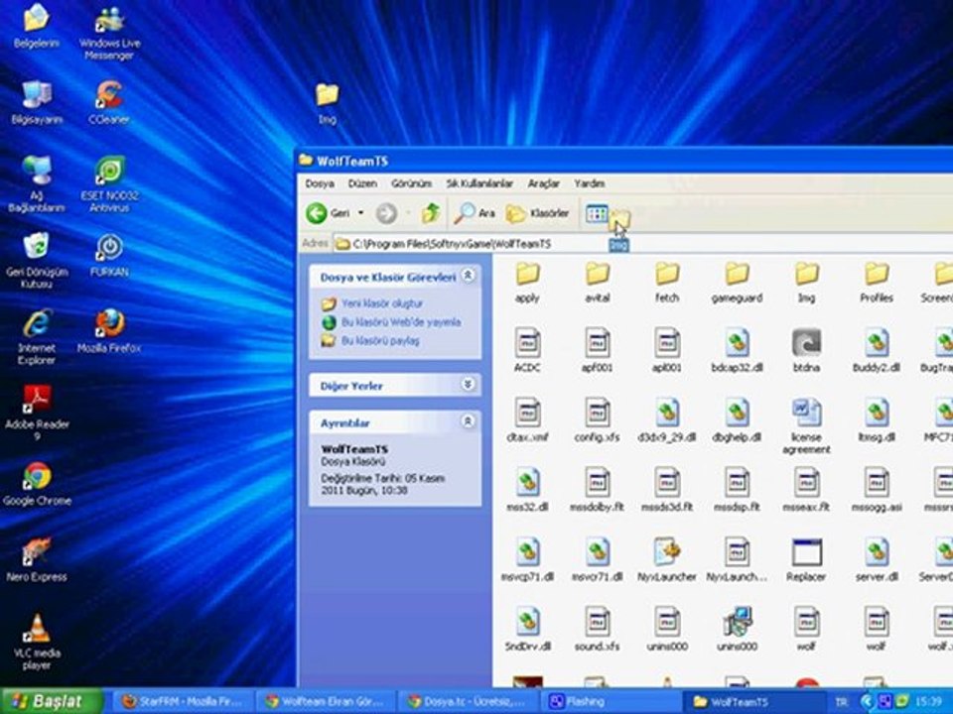Open the Görünüm menu
The image size is (953, 714).
coord(411,183)
